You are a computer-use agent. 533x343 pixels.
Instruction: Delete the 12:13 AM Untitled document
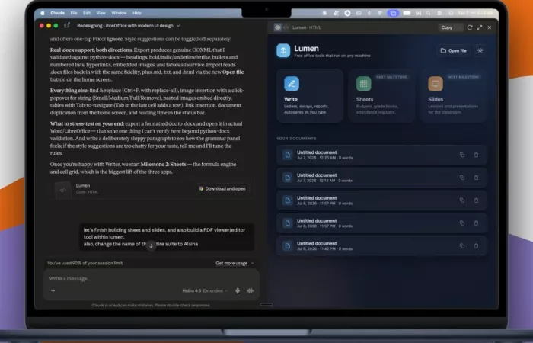[x=476, y=178]
